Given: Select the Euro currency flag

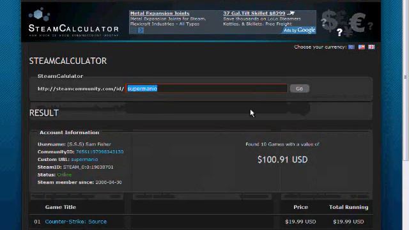Looking at the screenshot, I should (351, 47).
